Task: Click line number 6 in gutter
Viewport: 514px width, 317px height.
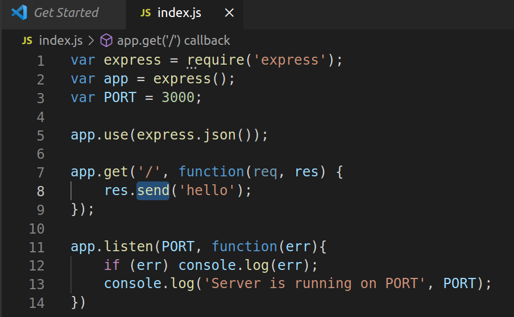Action: pyautogui.click(x=40, y=154)
